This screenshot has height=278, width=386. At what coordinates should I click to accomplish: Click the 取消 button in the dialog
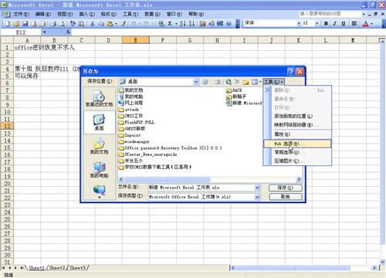coord(286,197)
